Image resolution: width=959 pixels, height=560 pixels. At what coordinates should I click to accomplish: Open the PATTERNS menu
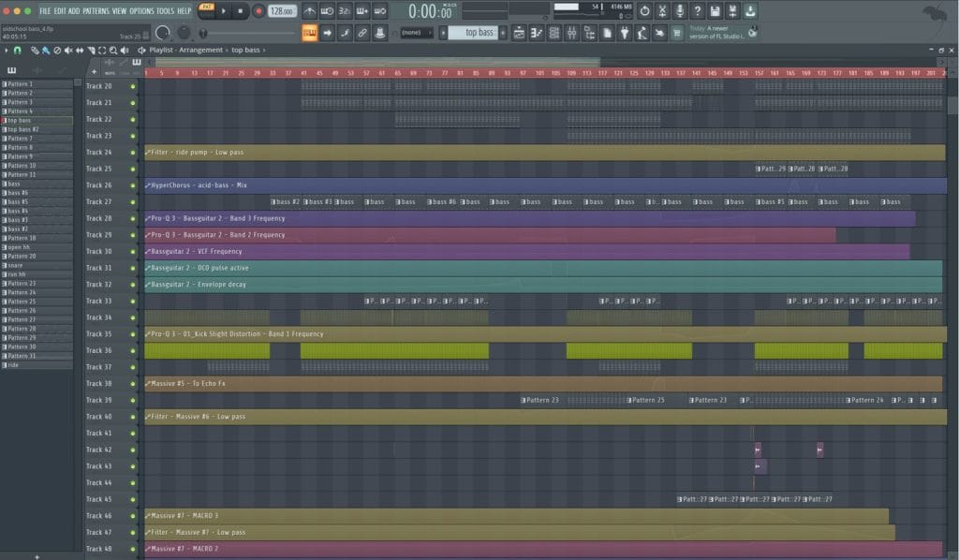(96, 11)
